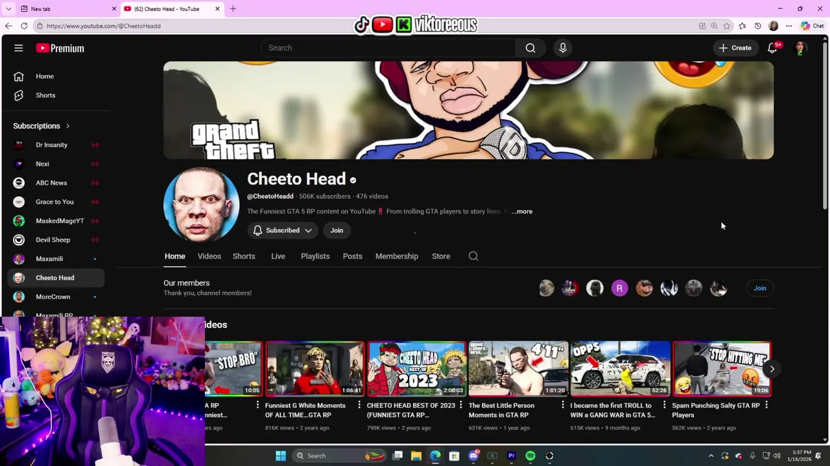This screenshot has width=830, height=466.
Task: Open Copilot Chat in the browser
Action: tap(812, 26)
